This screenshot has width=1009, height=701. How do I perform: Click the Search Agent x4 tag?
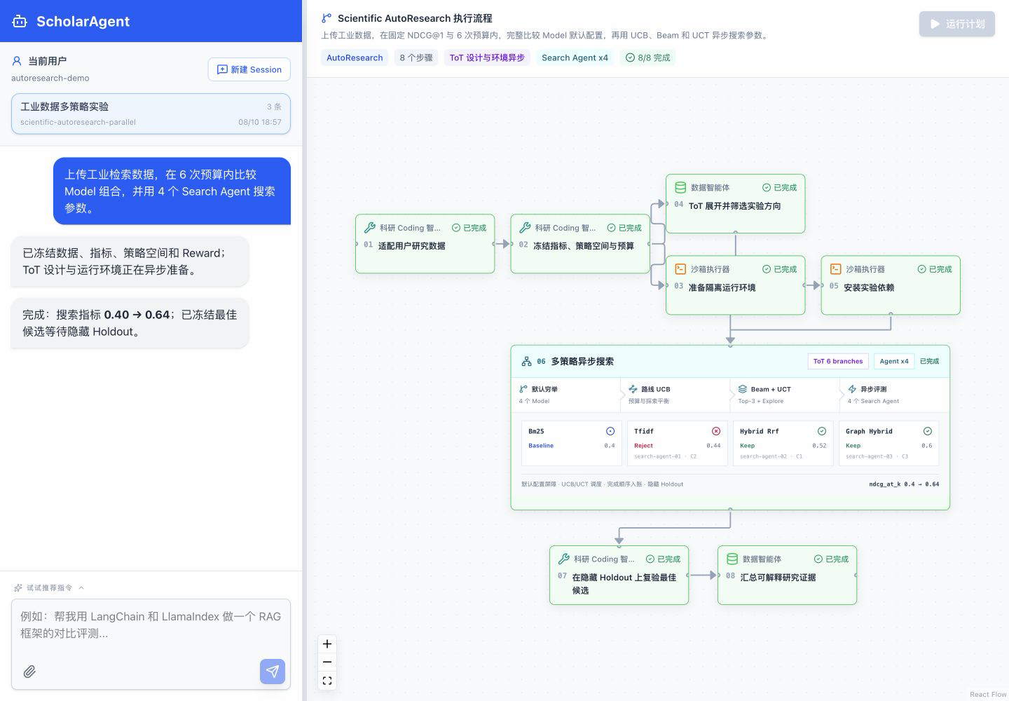click(x=575, y=57)
